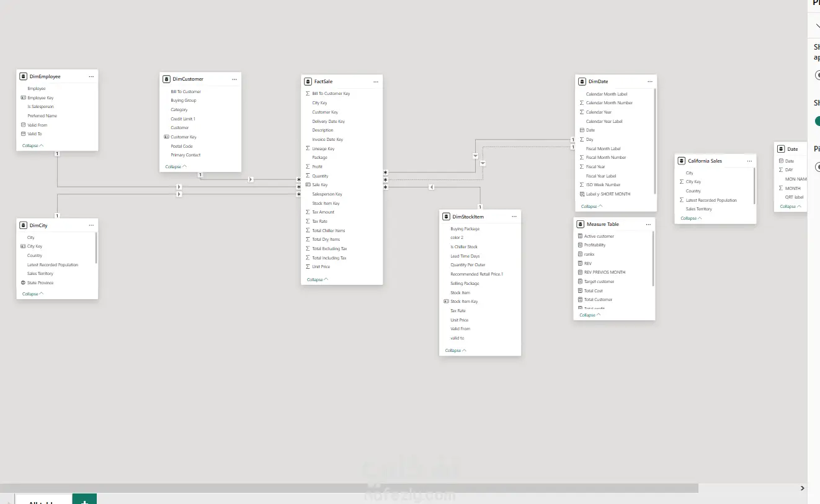Collapse the DimStockItem table
The image size is (820, 504).
456,350
